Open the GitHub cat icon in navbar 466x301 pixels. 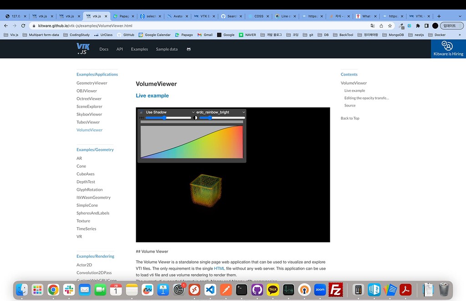pos(188,49)
